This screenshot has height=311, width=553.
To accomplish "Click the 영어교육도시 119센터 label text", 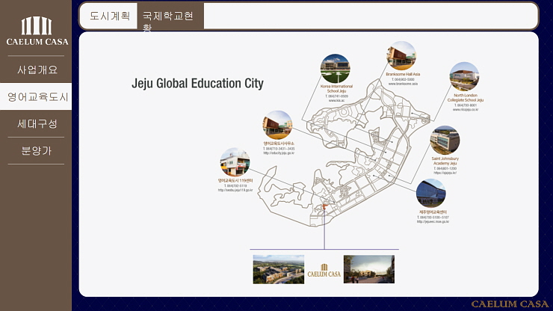I will [235, 181].
